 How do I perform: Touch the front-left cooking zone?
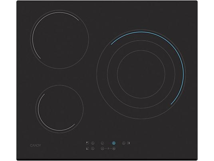(x=59, y=109)
